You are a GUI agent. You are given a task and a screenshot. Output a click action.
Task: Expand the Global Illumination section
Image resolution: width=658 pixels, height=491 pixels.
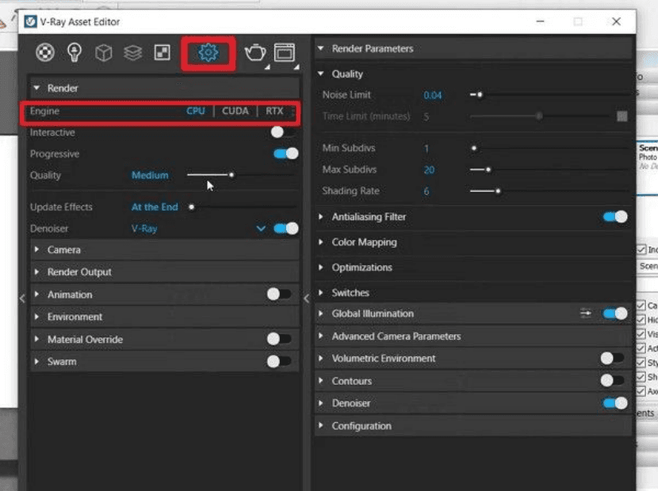321,314
